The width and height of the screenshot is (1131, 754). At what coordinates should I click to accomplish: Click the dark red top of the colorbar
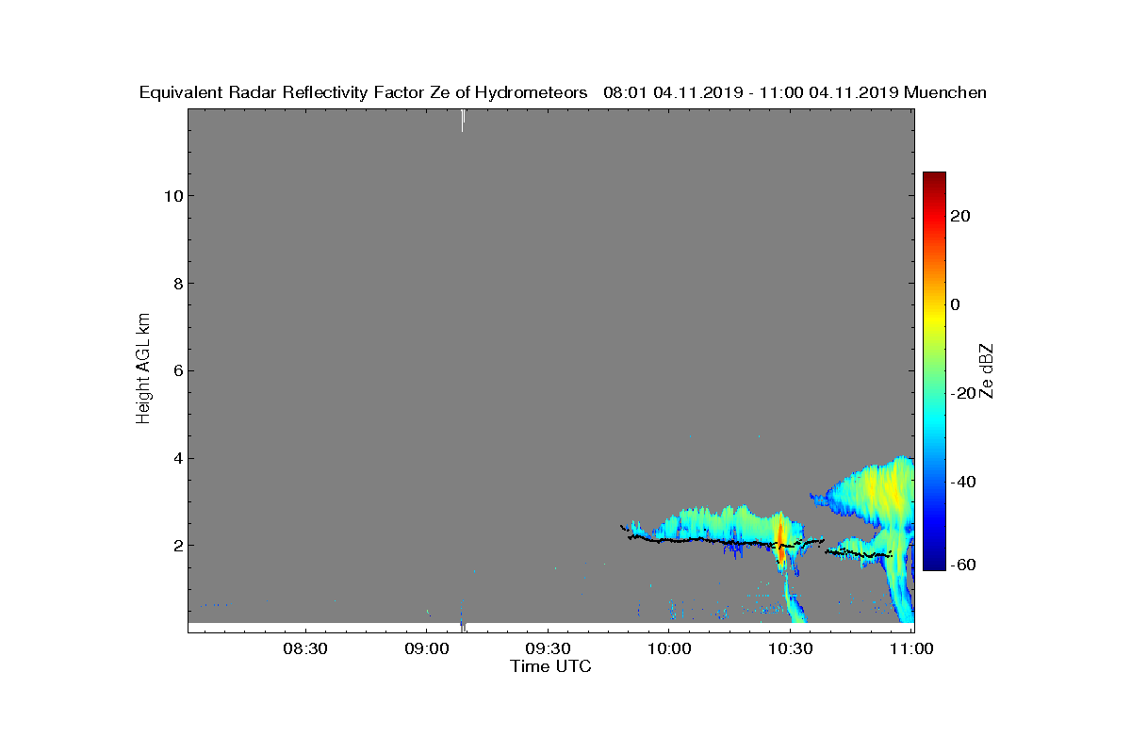point(934,179)
